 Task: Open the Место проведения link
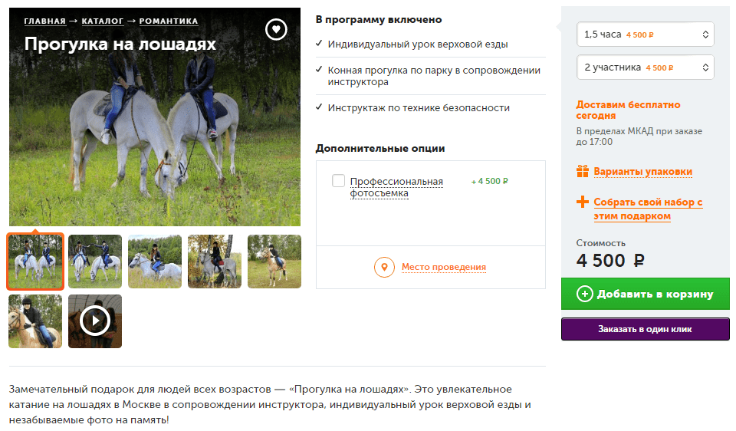pyautogui.click(x=444, y=267)
